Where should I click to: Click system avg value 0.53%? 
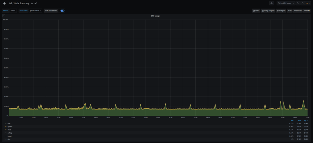(306, 127)
